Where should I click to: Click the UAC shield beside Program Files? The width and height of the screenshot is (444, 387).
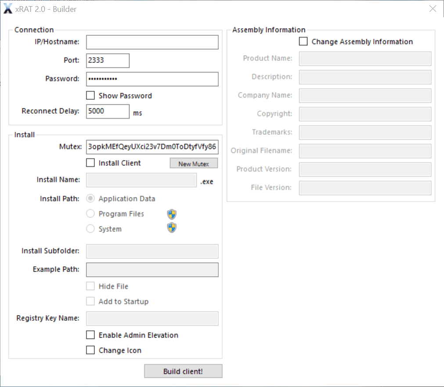coord(172,214)
